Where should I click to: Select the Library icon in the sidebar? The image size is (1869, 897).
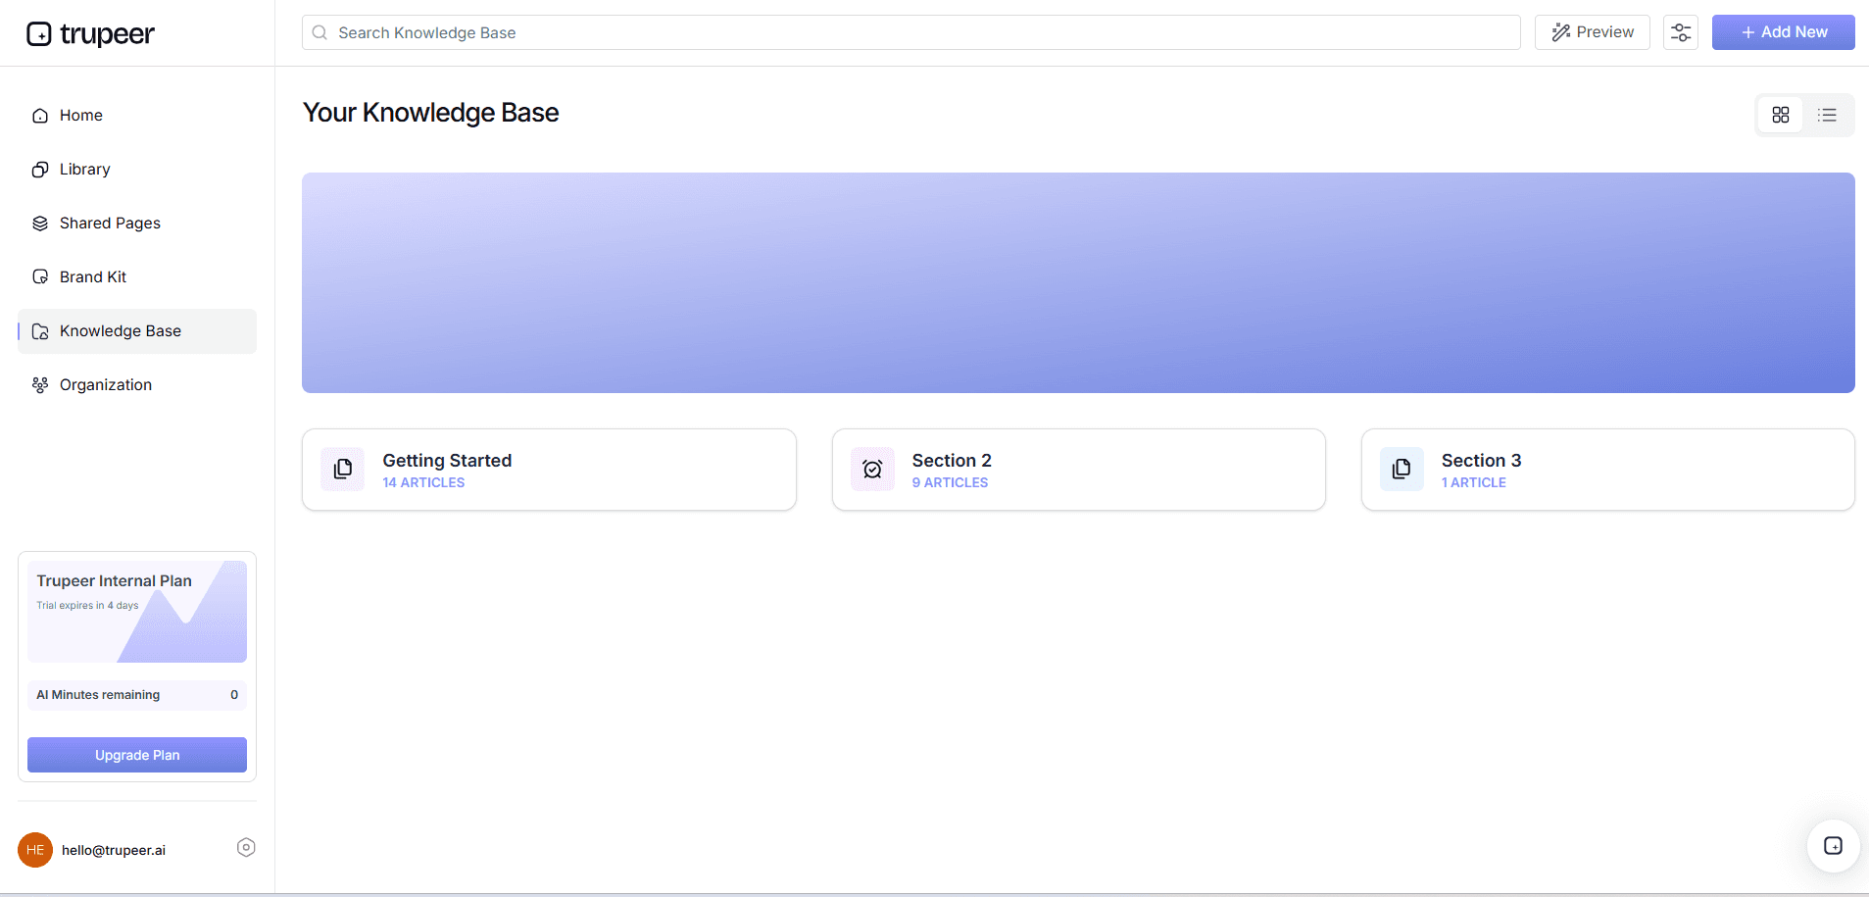click(x=39, y=169)
